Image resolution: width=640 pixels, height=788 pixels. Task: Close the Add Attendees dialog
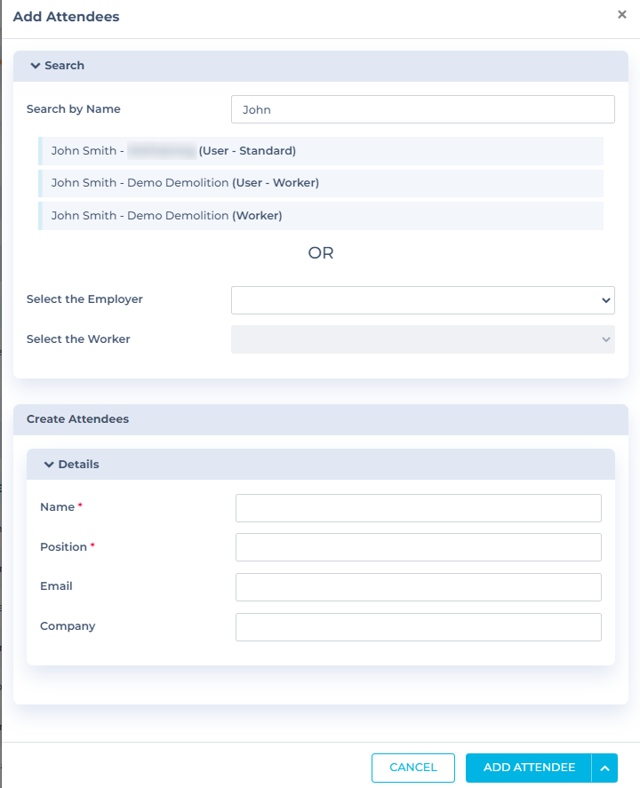coord(621,15)
